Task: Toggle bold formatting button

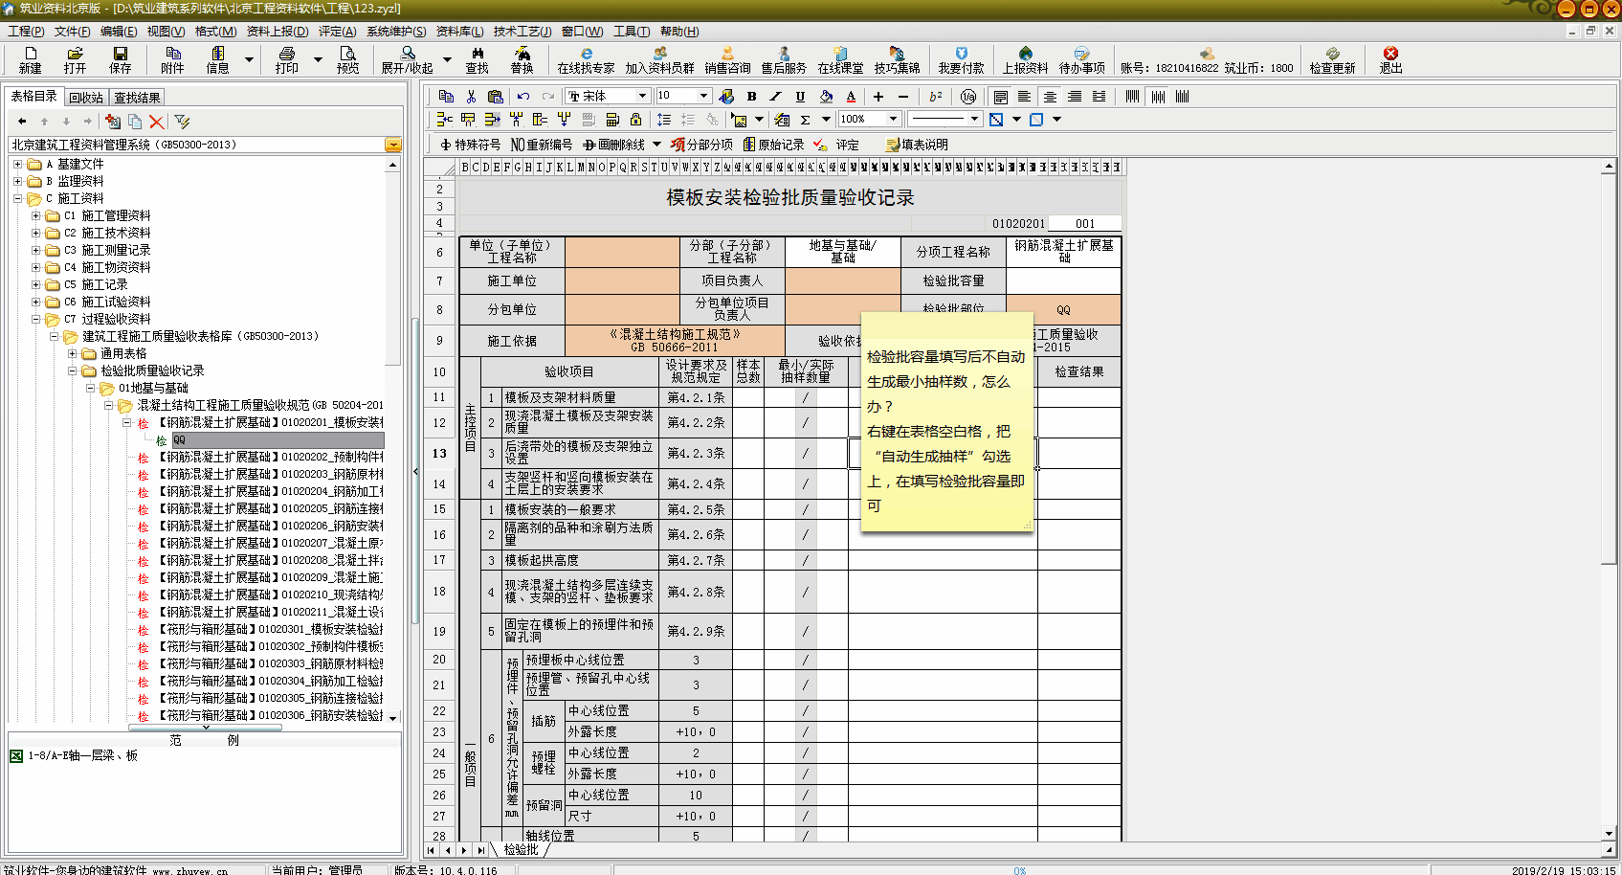Action: coord(751,97)
